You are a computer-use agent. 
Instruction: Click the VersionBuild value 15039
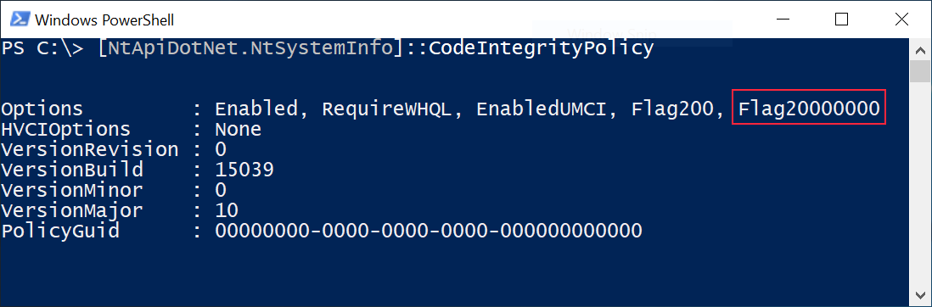(244, 170)
